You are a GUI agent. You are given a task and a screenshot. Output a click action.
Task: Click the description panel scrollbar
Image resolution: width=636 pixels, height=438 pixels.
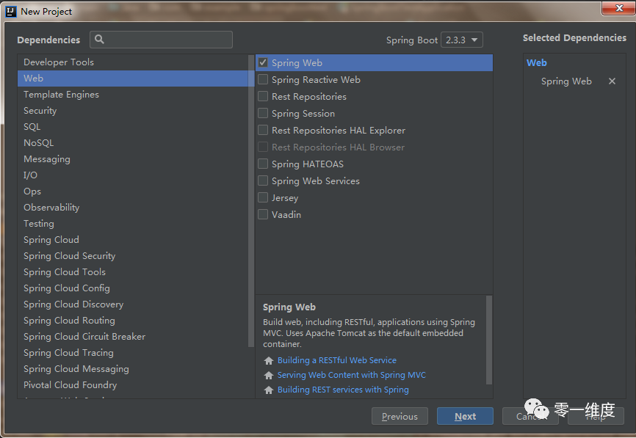click(x=489, y=340)
